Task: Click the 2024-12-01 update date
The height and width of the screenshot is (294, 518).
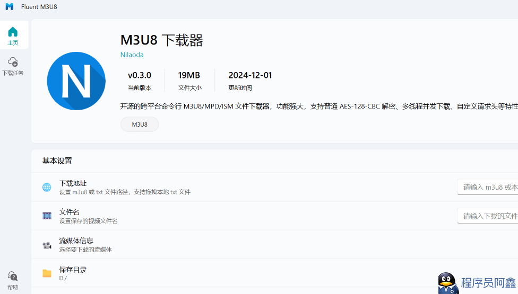Action: click(250, 75)
